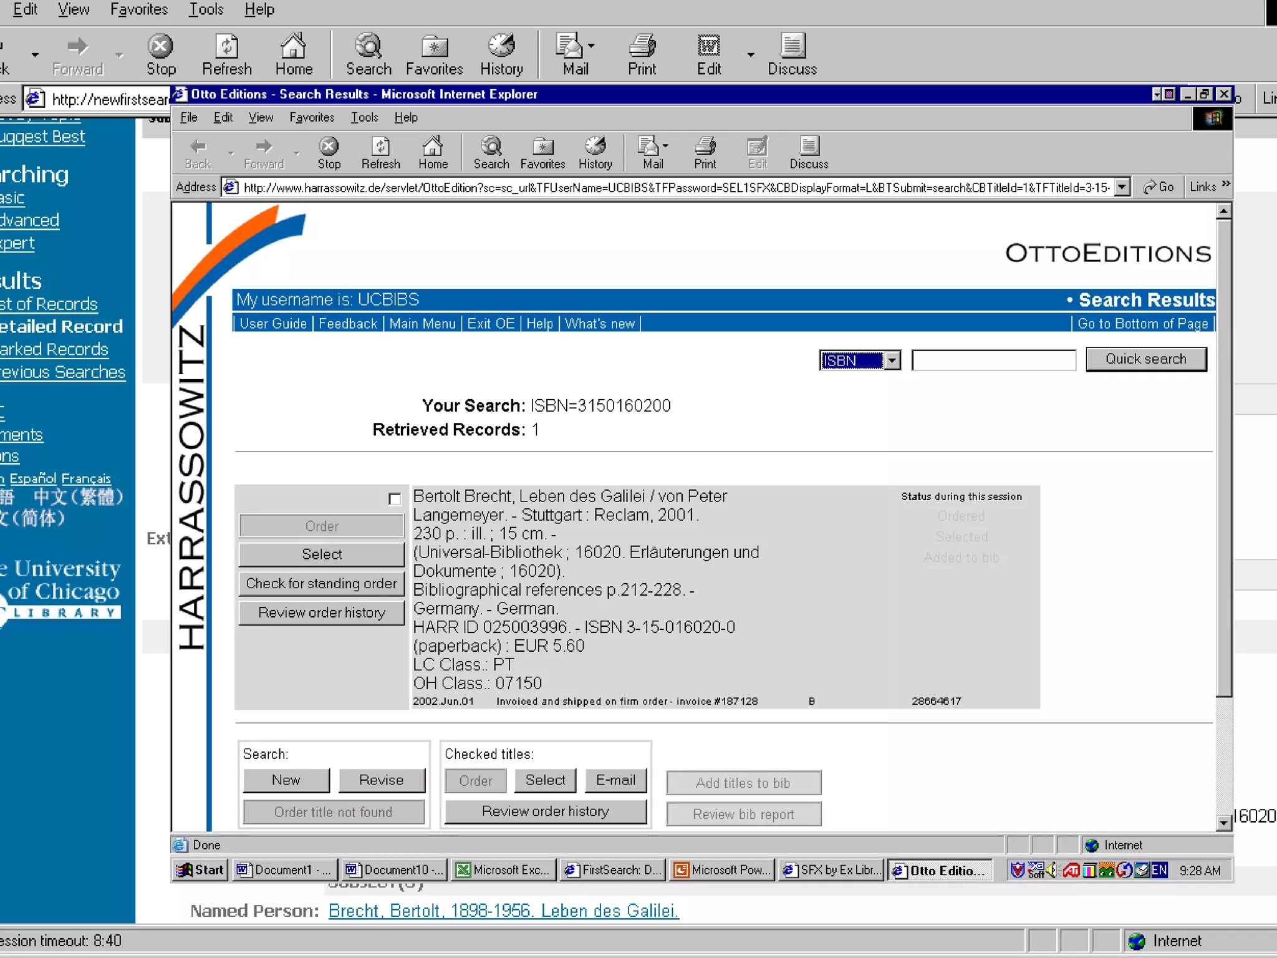This screenshot has width=1277, height=958.
Task: Expand the Mail icon dropdown arrow
Action: click(x=665, y=146)
